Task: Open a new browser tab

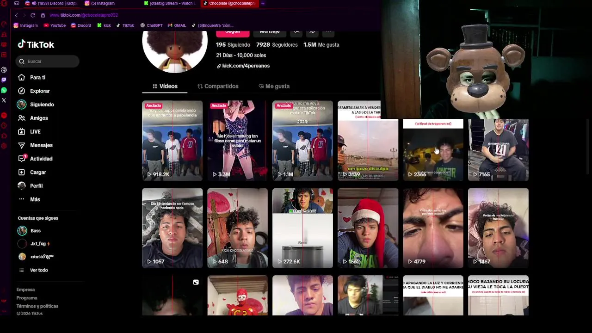Action: pos(263,3)
